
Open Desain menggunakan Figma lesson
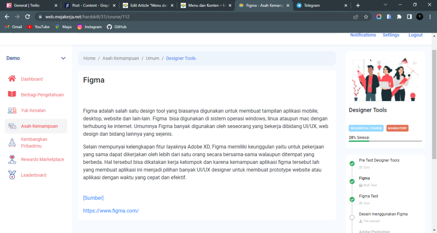(383, 214)
